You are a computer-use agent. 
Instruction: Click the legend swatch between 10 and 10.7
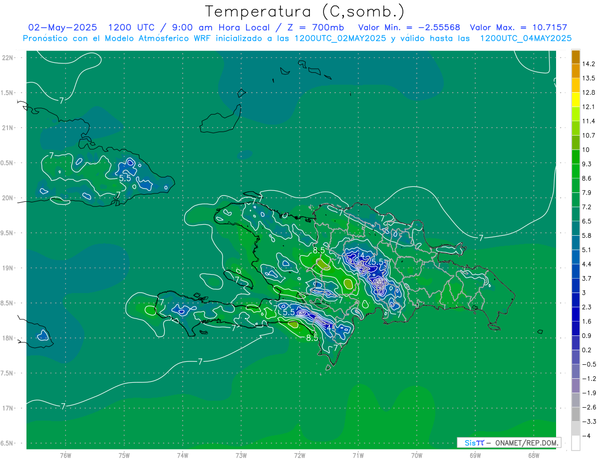(x=576, y=143)
